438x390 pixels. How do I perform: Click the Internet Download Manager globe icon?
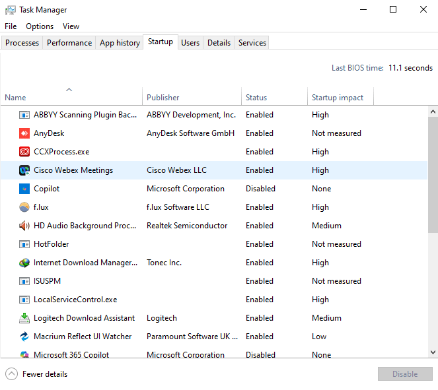click(24, 263)
